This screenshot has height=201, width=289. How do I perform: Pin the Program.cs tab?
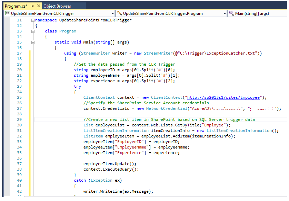(x=32, y=6)
